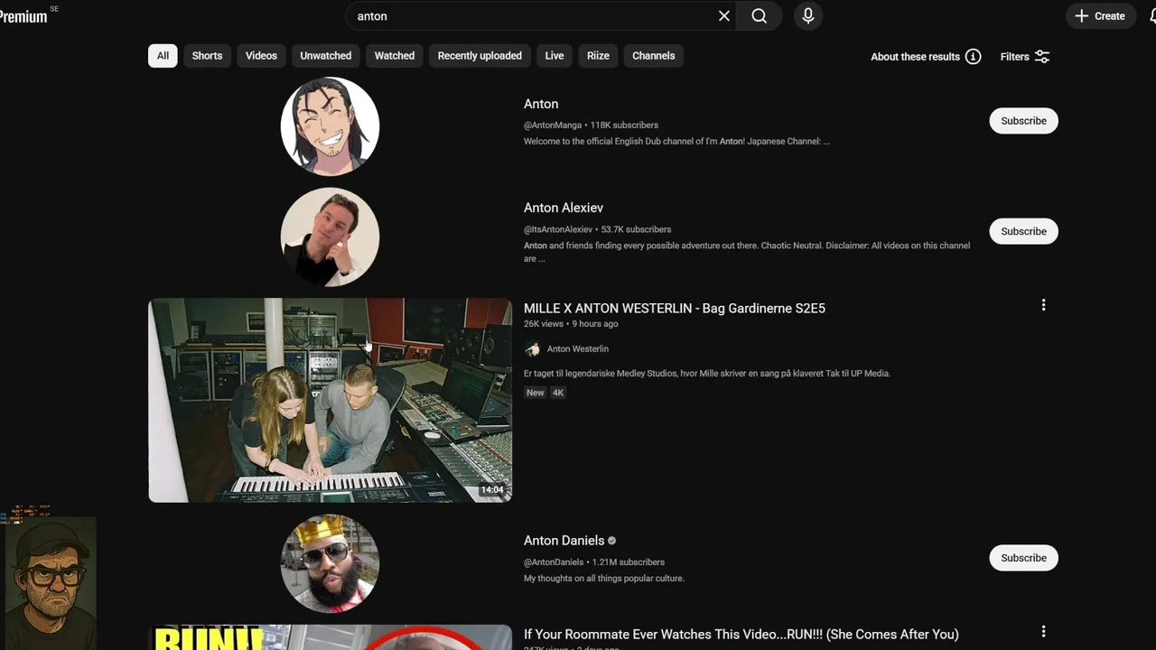Click the magnifier search button
This screenshot has width=1156, height=650.
pos(760,16)
